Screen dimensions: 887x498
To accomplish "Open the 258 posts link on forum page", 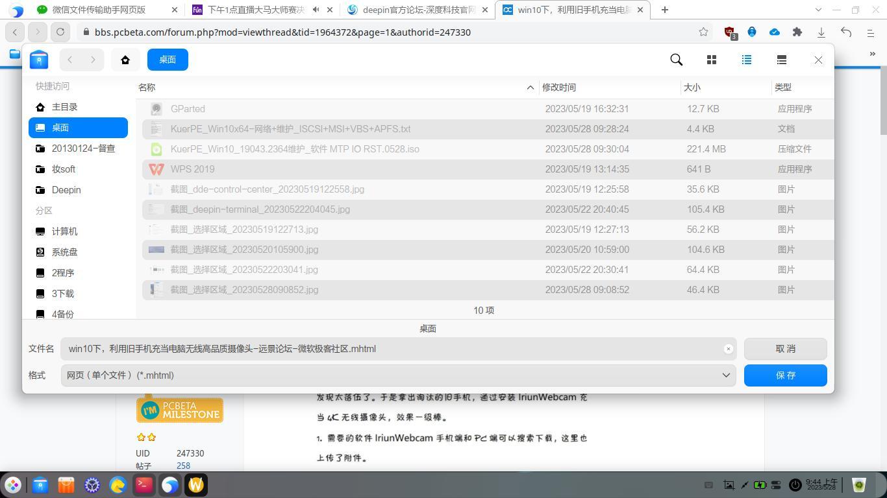I will tap(183, 466).
